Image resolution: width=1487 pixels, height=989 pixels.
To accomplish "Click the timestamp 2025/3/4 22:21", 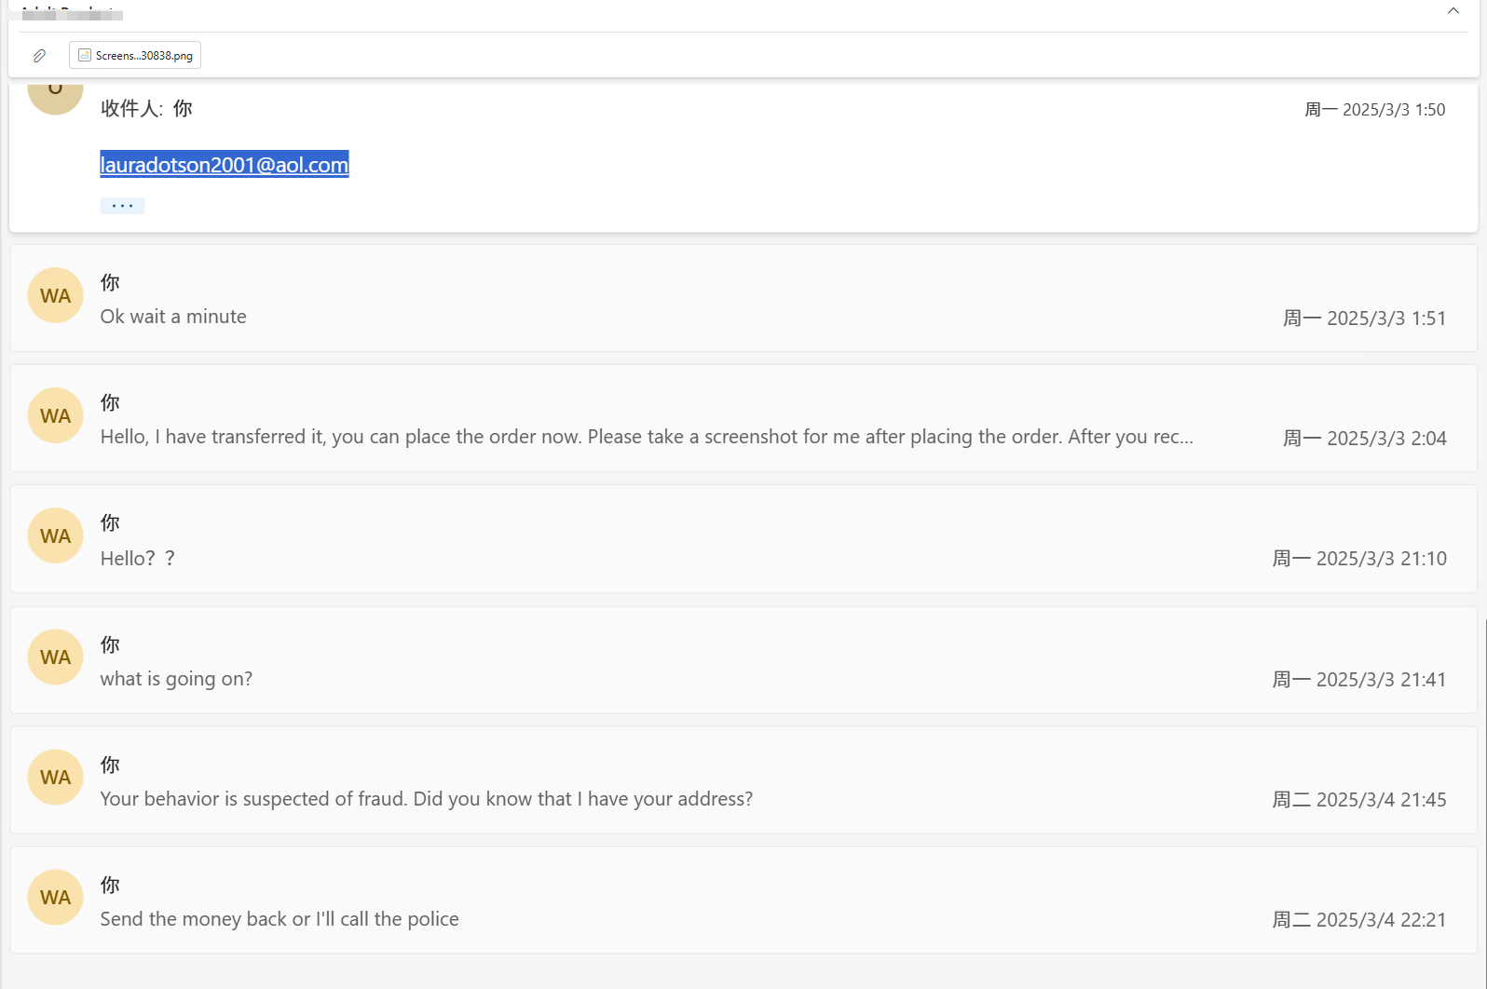I will click(1359, 920).
